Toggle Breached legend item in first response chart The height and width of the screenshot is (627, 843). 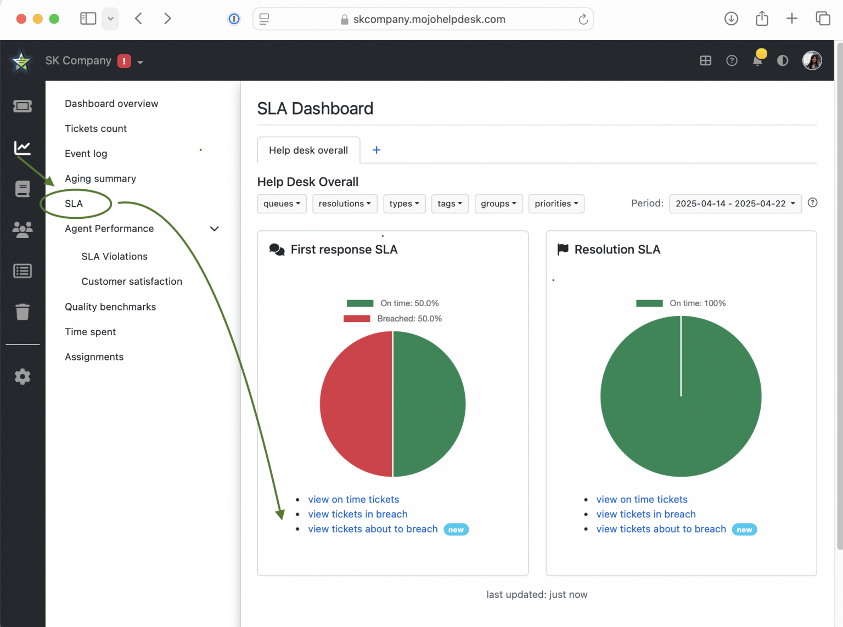click(x=393, y=319)
